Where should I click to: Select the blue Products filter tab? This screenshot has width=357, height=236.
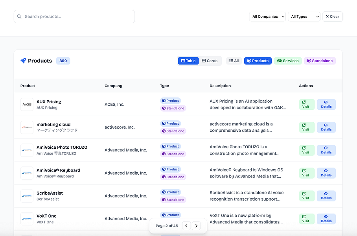coord(258,61)
